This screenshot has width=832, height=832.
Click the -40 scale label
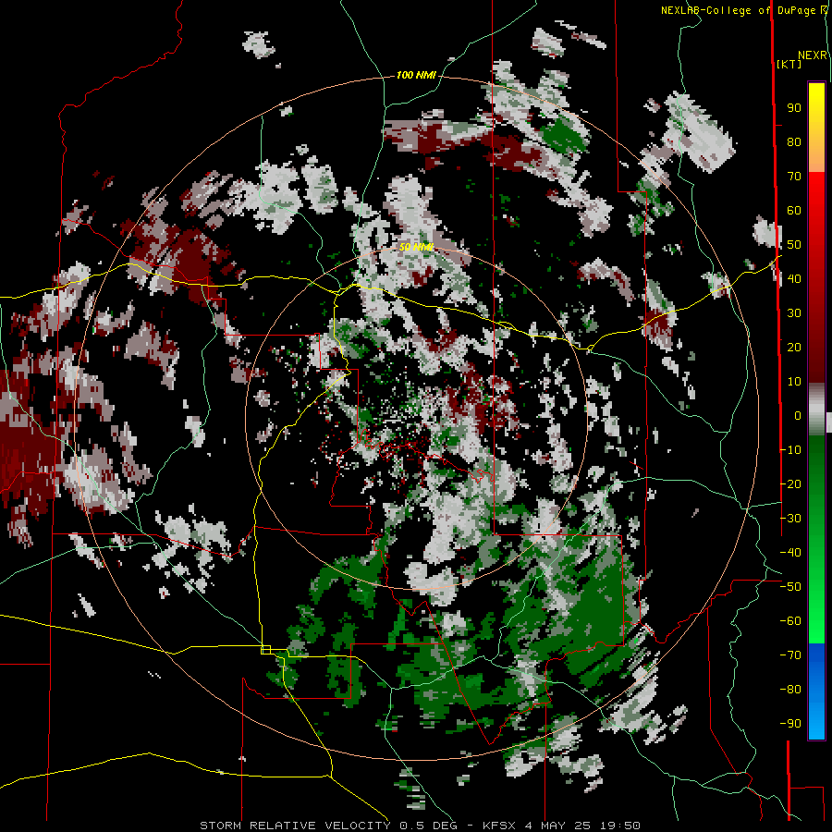tap(790, 553)
